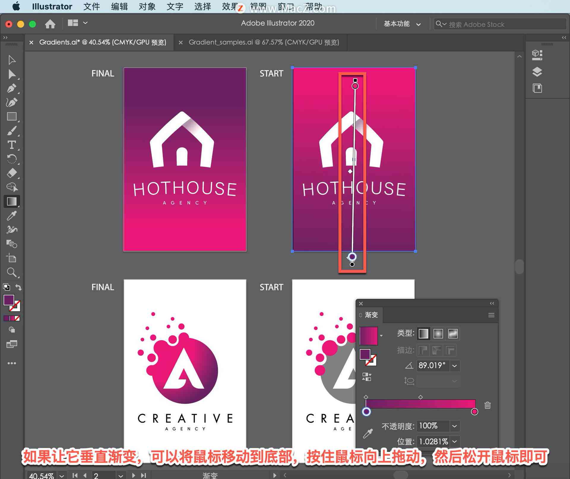
Task: Select the Direct Selection tool
Action: pos(12,74)
